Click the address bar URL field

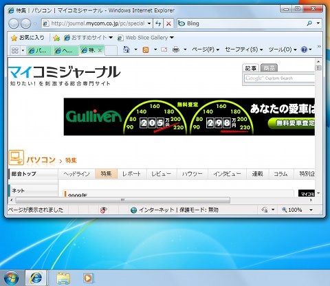click(x=98, y=23)
